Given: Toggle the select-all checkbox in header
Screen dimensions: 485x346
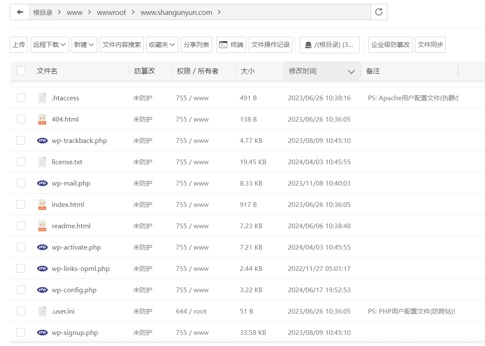Looking at the screenshot, I should (21, 71).
